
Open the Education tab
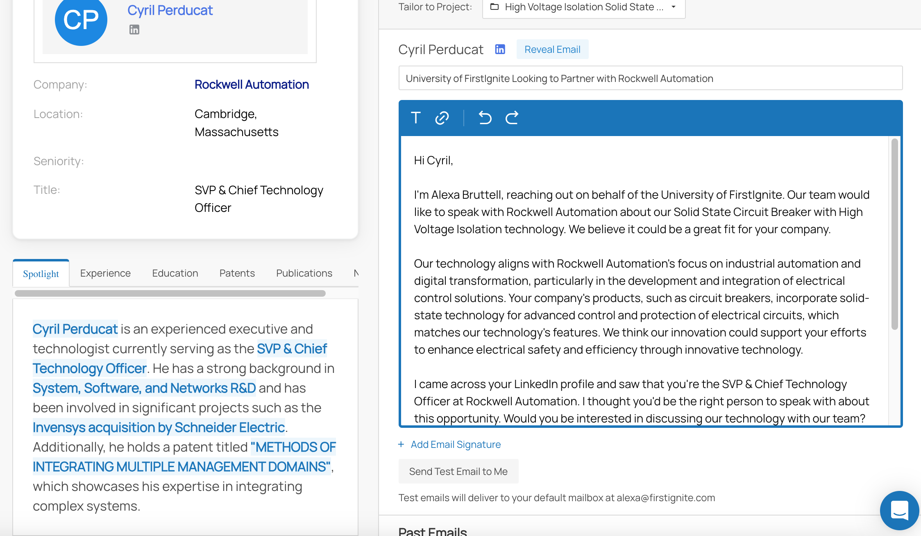click(x=175, y=273)
